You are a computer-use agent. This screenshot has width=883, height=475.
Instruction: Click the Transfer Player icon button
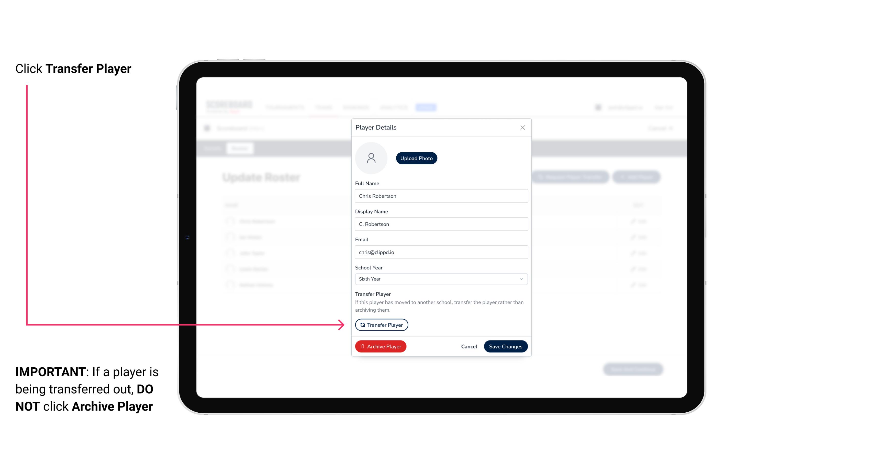click(381, 325)
